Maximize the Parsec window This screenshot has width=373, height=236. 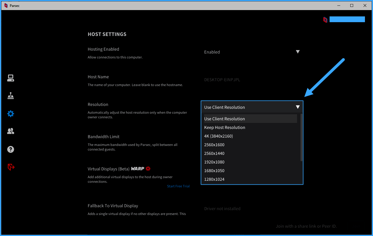click(351, 5)
